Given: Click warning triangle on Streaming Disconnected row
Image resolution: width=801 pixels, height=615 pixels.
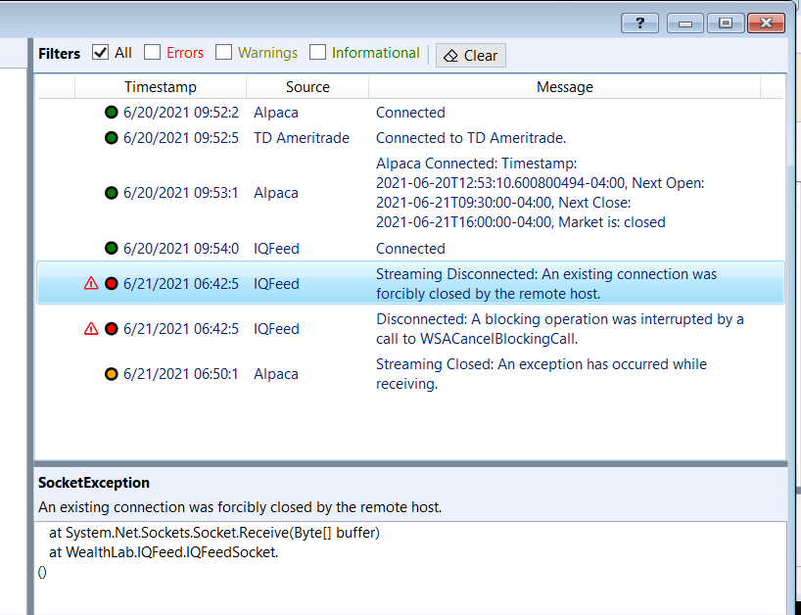Looking at the screenshot, I should pyautogui.click(x=91, y=283).
